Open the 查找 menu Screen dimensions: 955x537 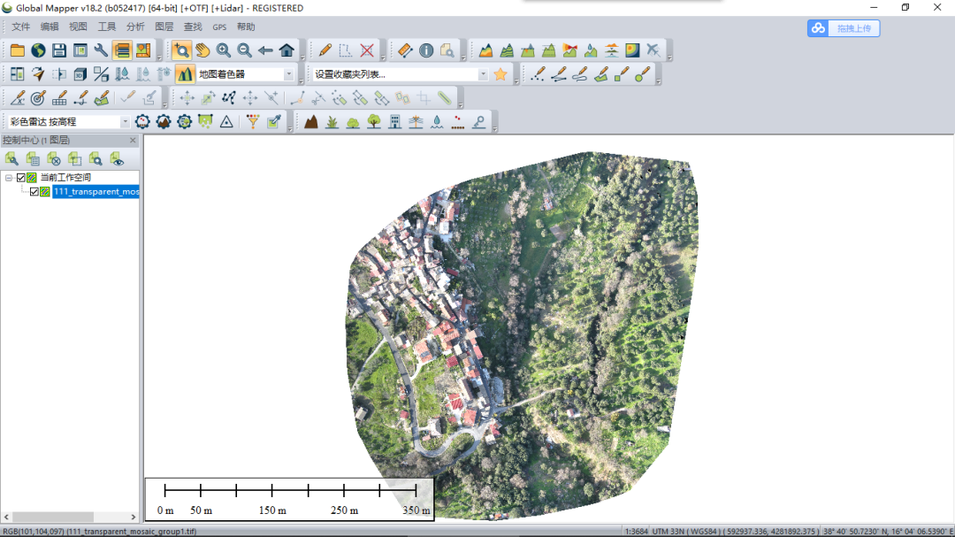point(193,27)
